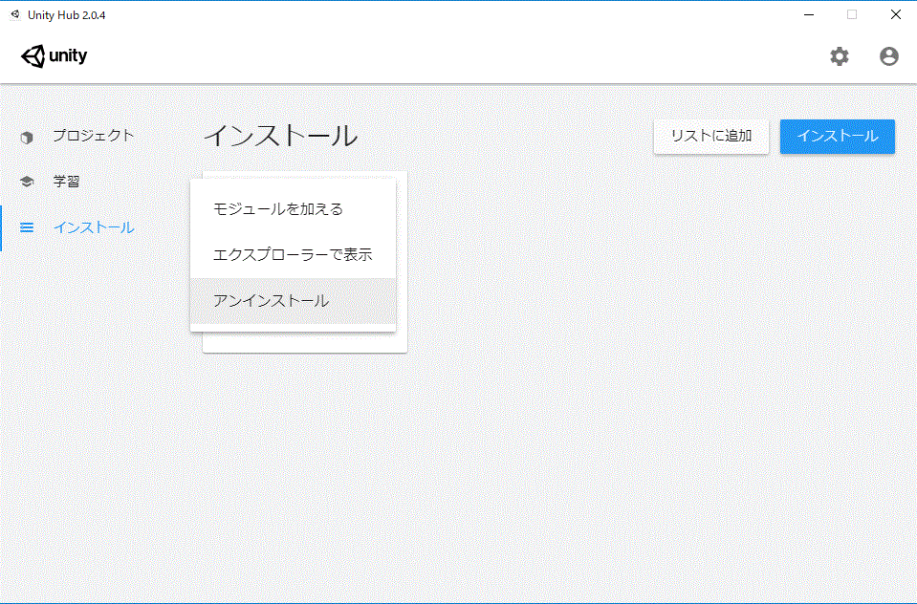
Task: Select アンインストール from the context menu
Action: 272,301
